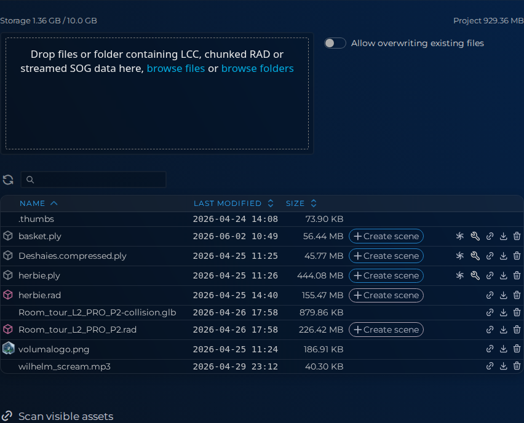Open the browse folders link

coord(257,68)
